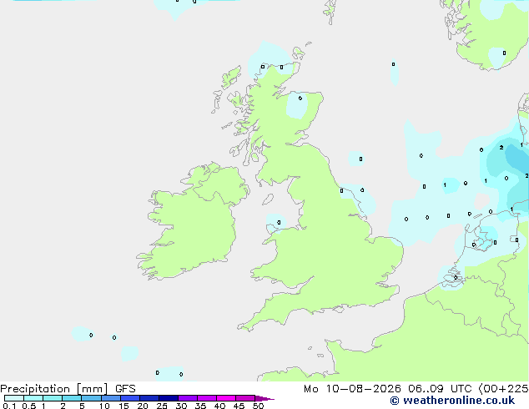The image size is (529, 409).
Task: Click the 'Precipitation [mm]' title text
Action: (54, 389)
